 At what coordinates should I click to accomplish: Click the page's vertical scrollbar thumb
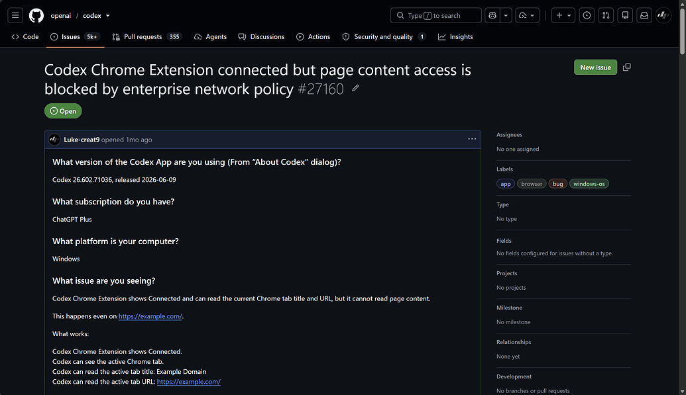pos(682,30)
